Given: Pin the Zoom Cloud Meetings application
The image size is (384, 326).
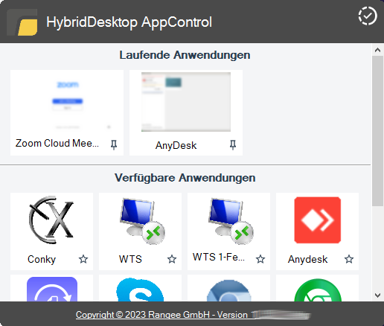Looking at the screenshot, I should 114,144.
